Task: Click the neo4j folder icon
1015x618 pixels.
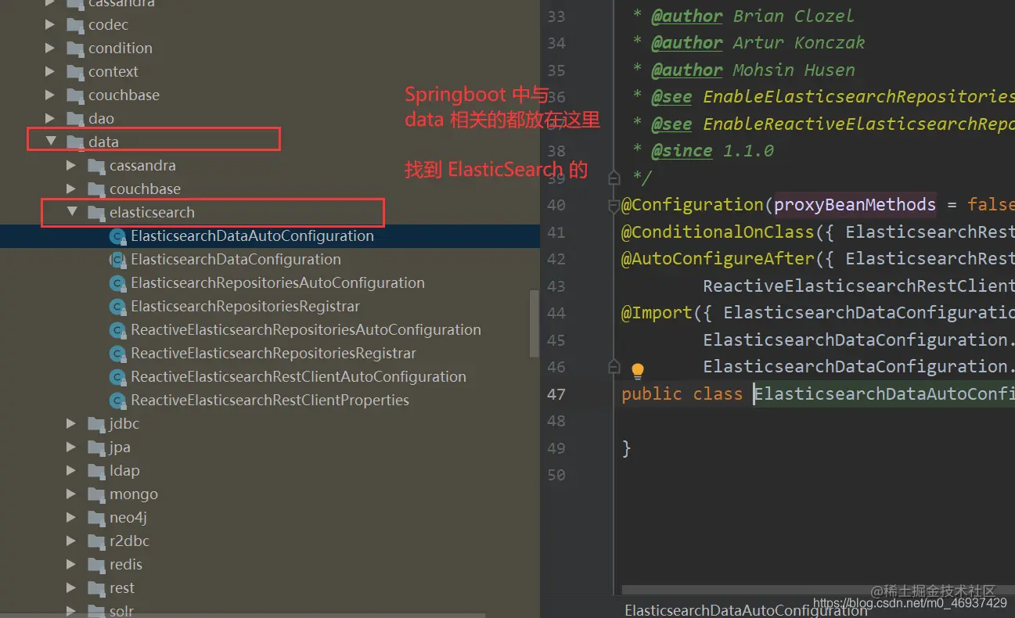Action: click(x=96, y=518)
